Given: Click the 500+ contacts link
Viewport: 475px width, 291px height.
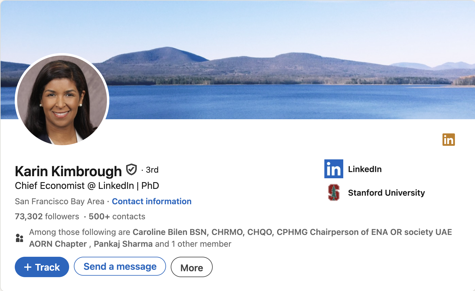Looking at the screenshot, I should click(117, 216).
